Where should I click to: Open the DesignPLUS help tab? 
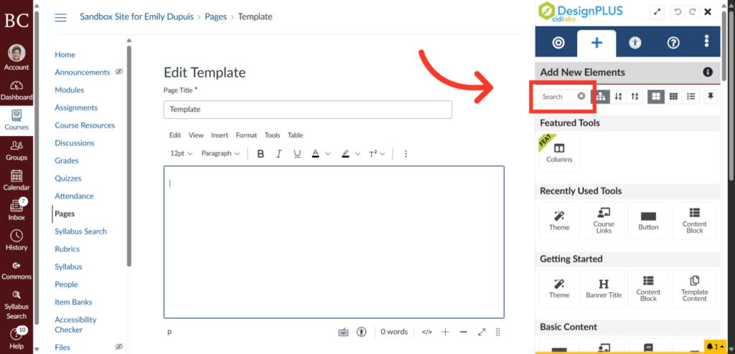(x=673, y=42)
